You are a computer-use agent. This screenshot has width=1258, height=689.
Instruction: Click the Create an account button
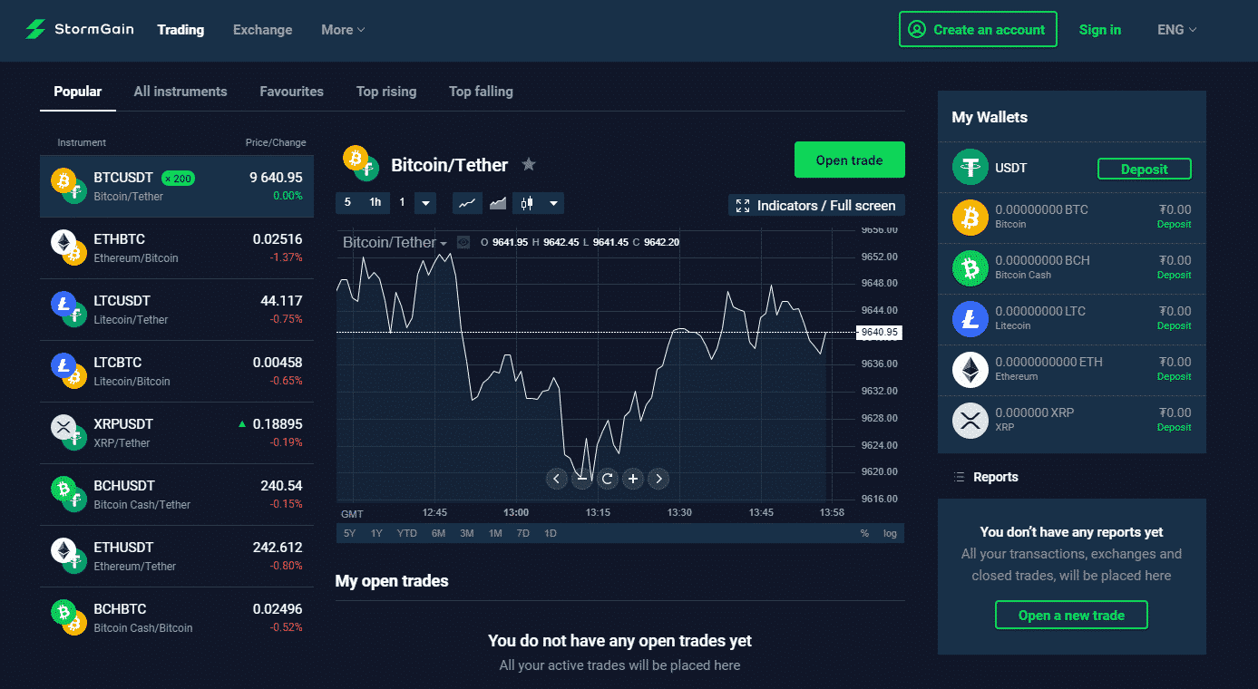[978, 29]
